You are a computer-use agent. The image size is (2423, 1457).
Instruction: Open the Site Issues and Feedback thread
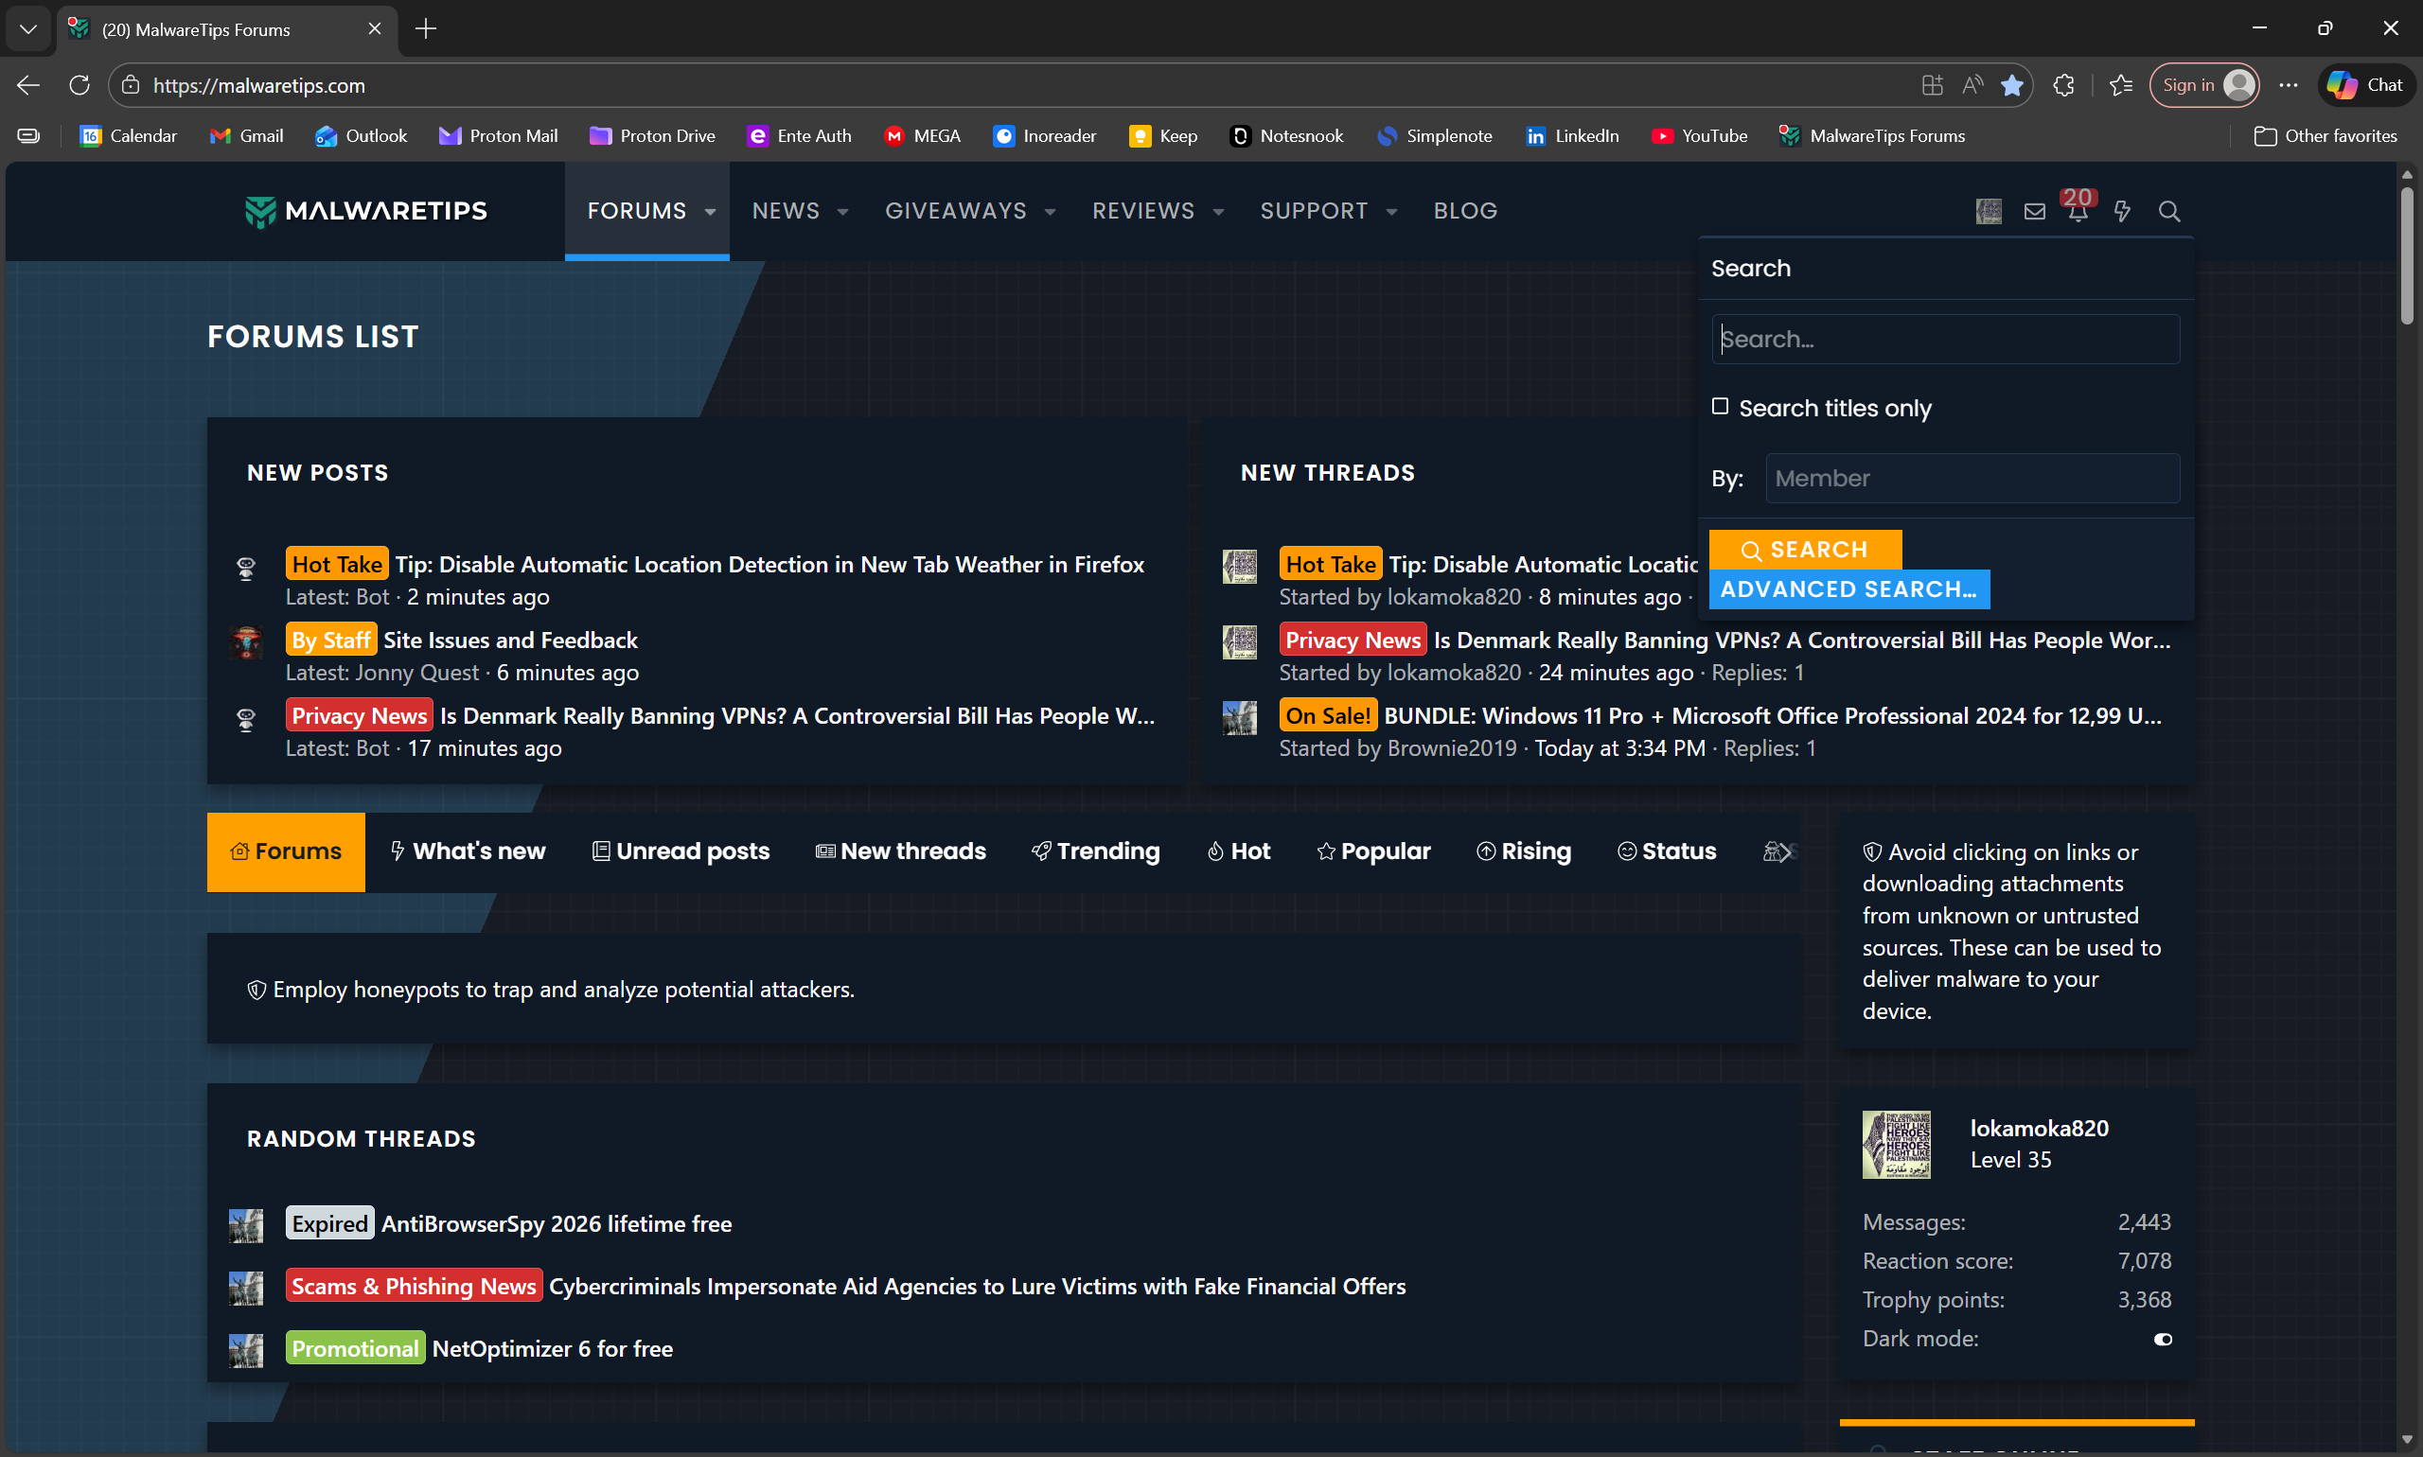[510, 641]
